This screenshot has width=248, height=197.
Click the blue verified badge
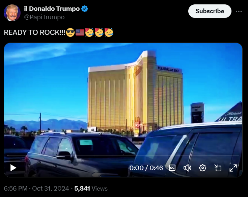pos(85,9)
